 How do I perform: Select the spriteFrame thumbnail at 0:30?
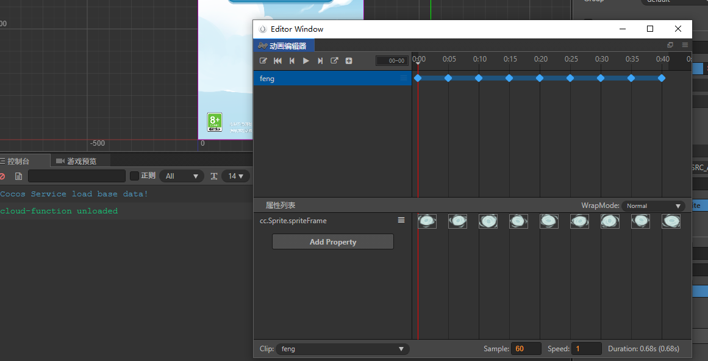coord(610,221)
